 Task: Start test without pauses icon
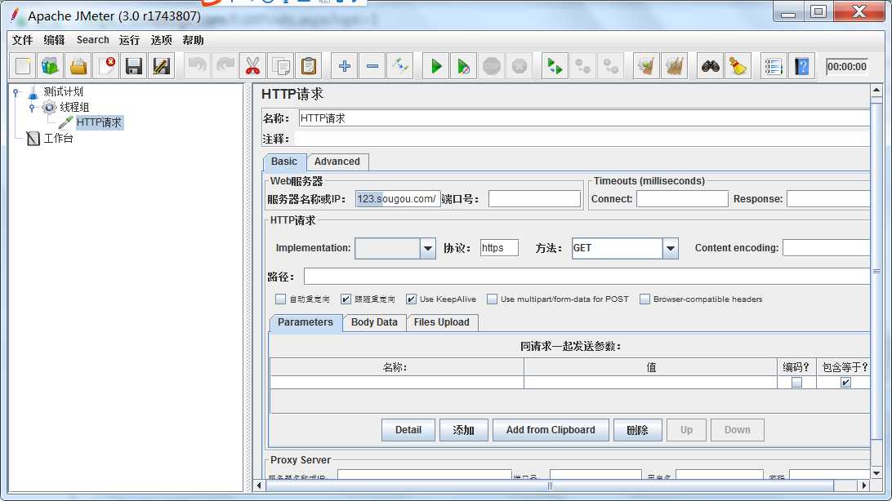pos(464,66)
